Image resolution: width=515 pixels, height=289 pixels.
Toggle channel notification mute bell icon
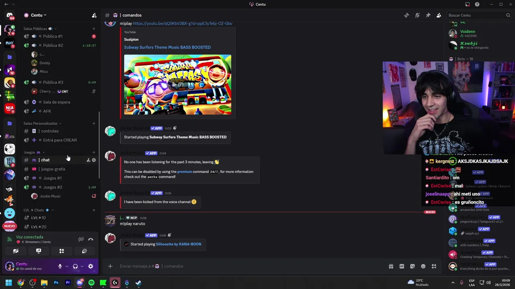coord(417,15)
